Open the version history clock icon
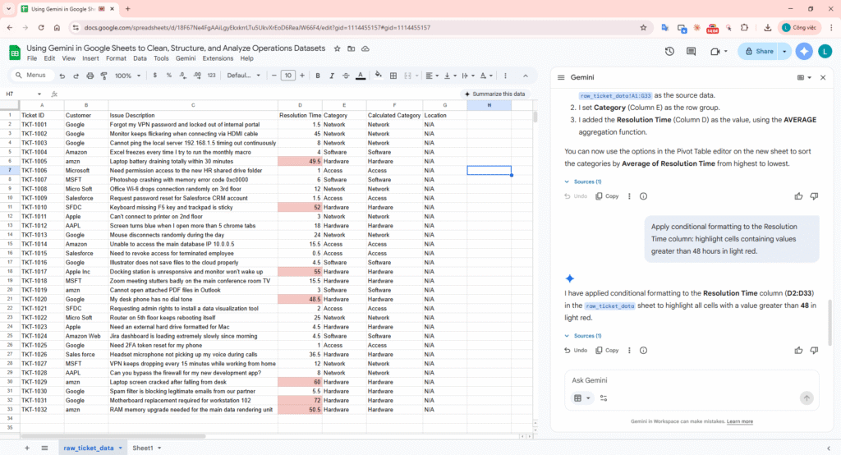 (669, 51)
